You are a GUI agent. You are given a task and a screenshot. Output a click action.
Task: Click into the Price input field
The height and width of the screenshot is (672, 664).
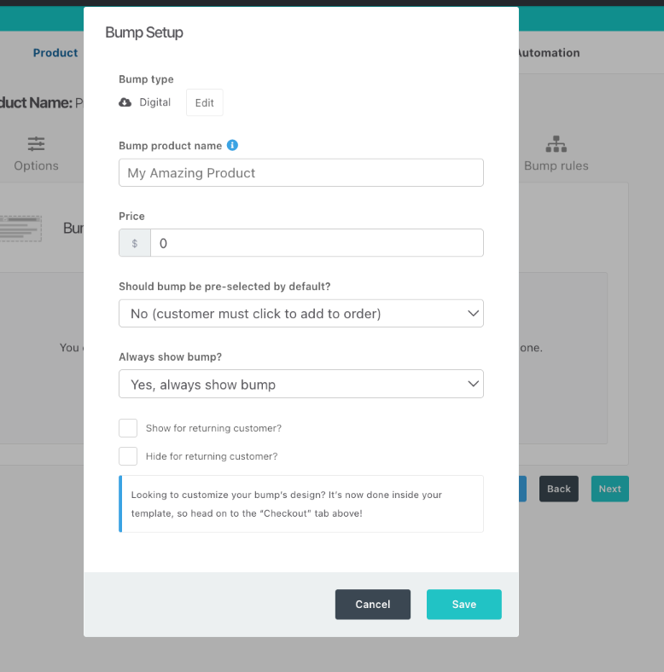click(x=316, y=243)
